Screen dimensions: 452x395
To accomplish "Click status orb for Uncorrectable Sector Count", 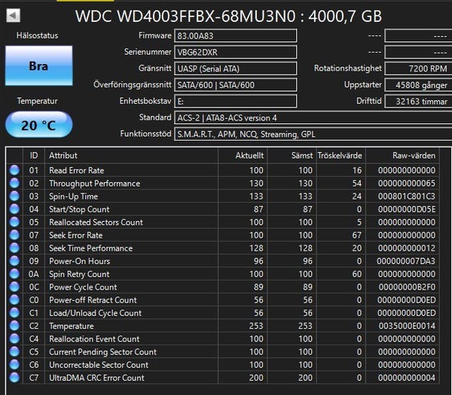I will (14, 364).
